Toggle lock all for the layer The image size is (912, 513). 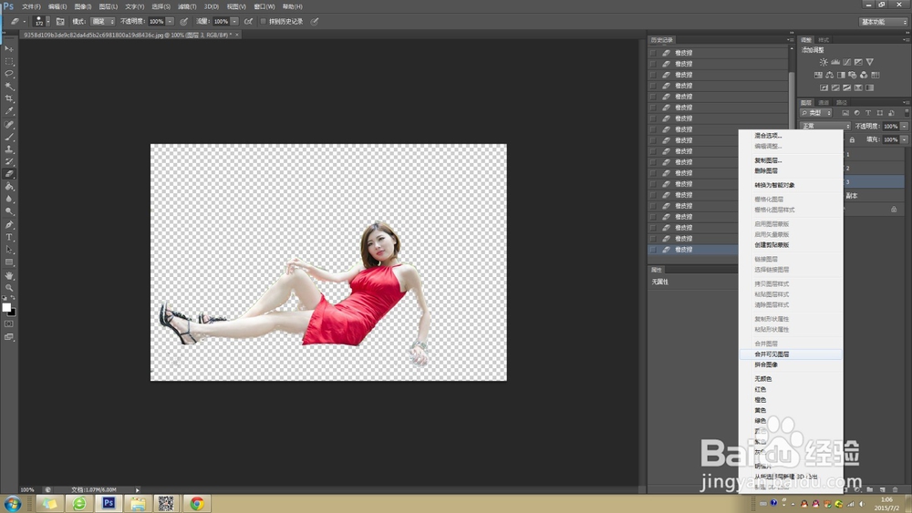click(x=852, y=139)
